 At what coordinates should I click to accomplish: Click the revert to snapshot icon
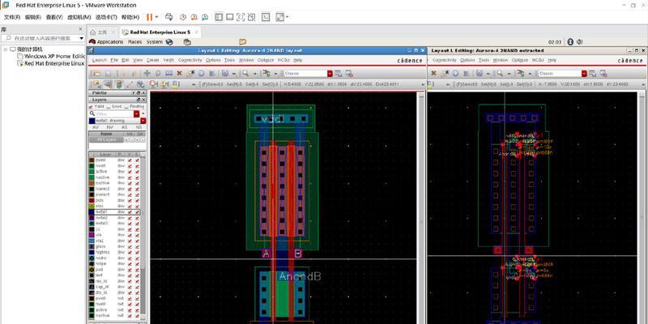pyautogui.click(x=194, y=17)
